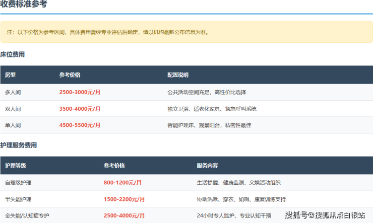Select the 全失能/认知症专护 row label

(x=27, y=216)
